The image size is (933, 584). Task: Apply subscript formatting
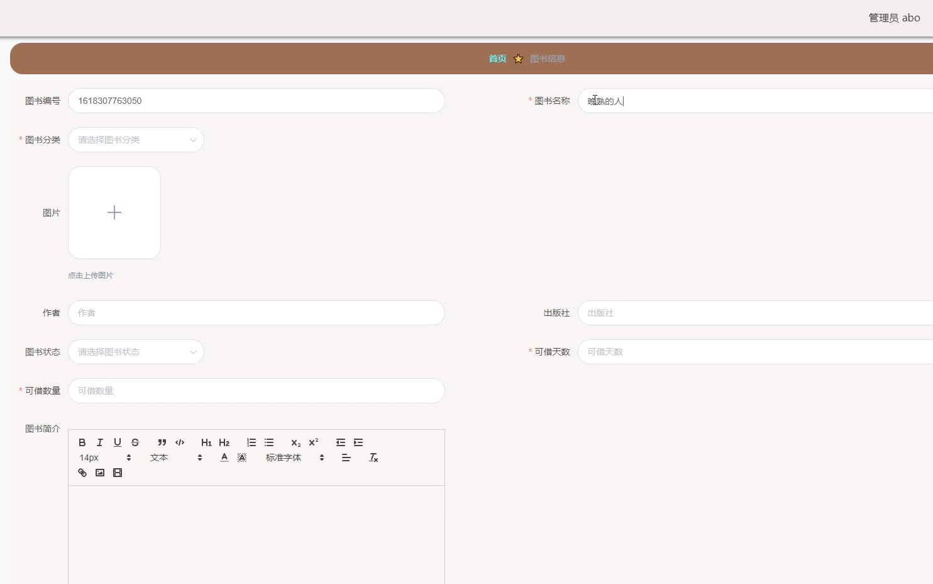point(296,442)
